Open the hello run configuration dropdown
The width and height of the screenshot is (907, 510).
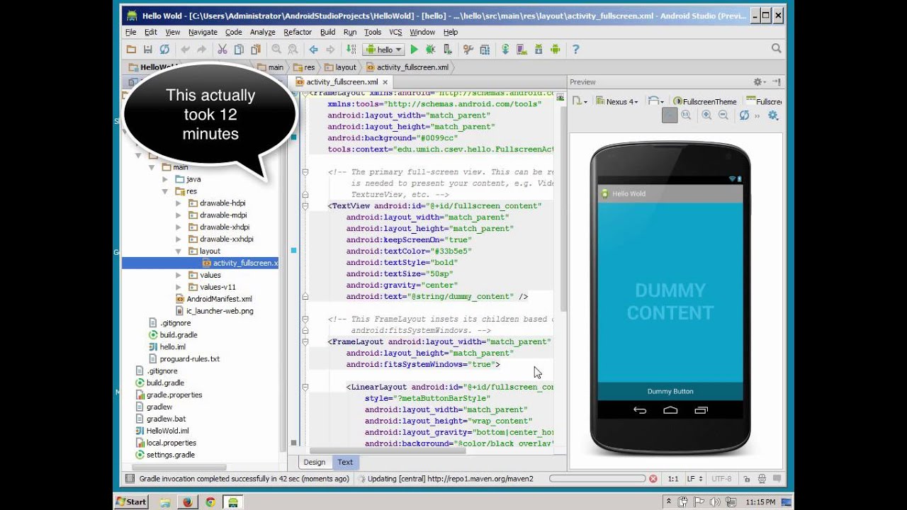(383, 50)
